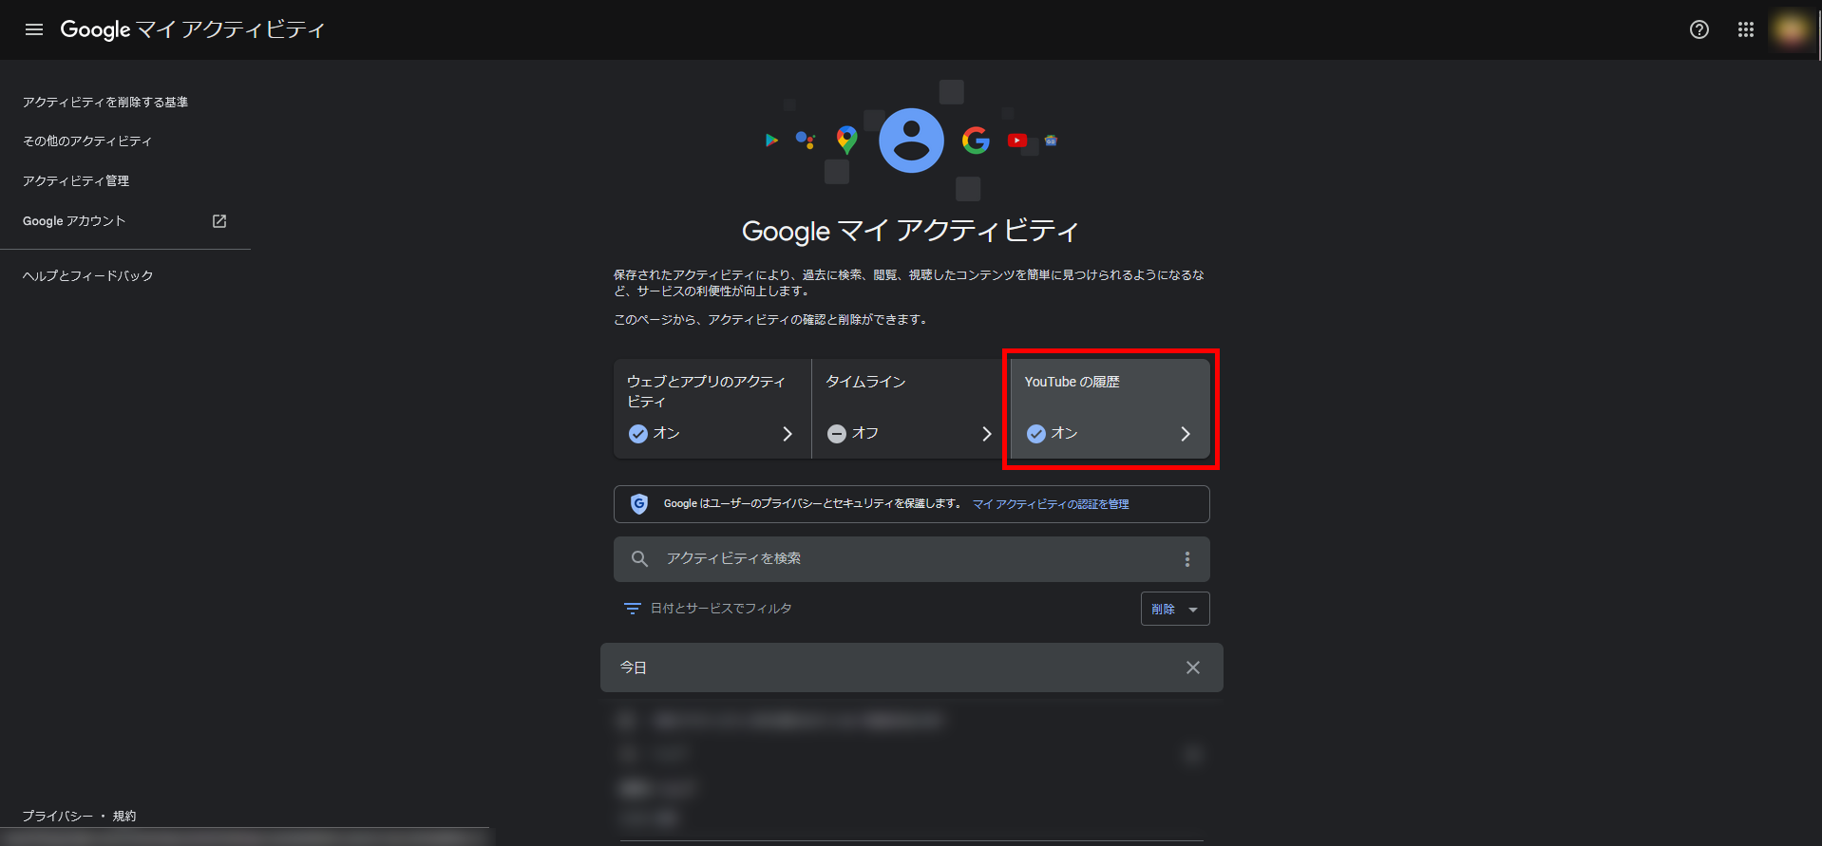Open その他のアクティビティ in sidebar
Screen dimensions: 1822x846
[x=87, y=141]
